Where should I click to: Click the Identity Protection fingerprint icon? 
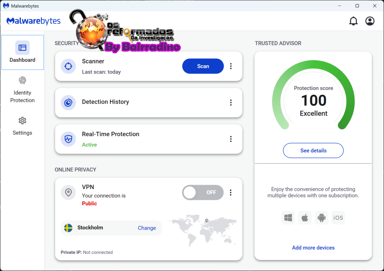click(22, 80)
